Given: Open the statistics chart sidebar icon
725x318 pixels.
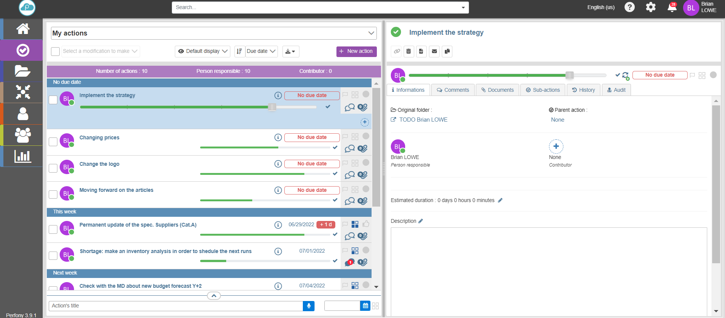Looking at the screenshot, I should click(23, 156).
